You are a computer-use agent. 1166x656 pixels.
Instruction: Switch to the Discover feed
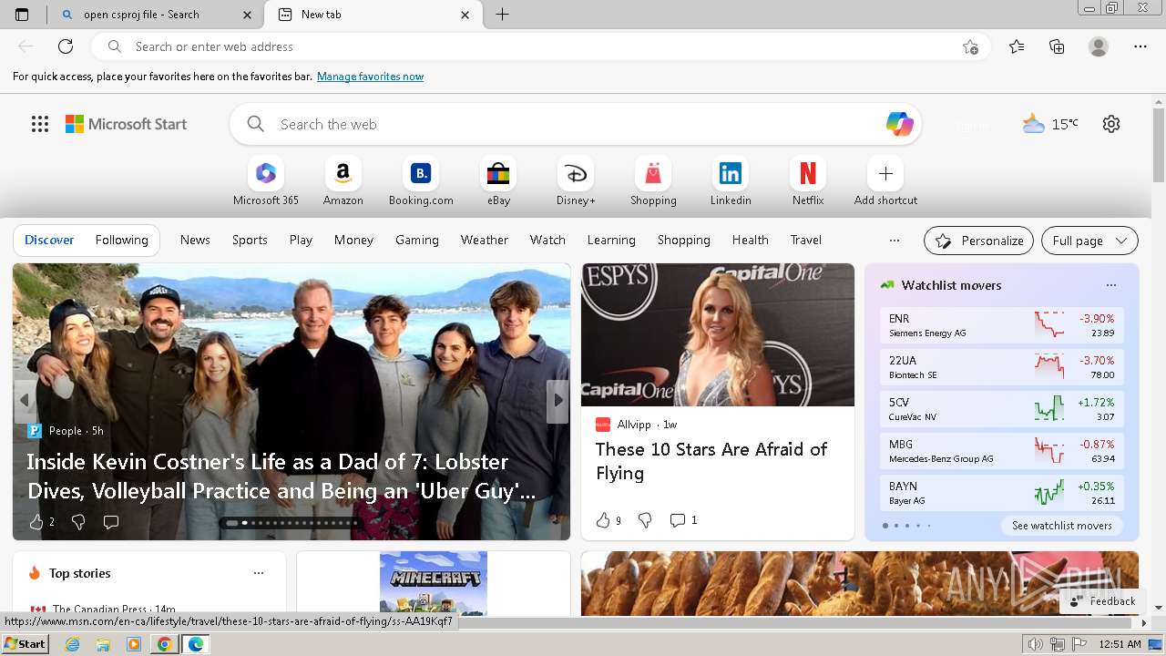(x=49, y=240)
